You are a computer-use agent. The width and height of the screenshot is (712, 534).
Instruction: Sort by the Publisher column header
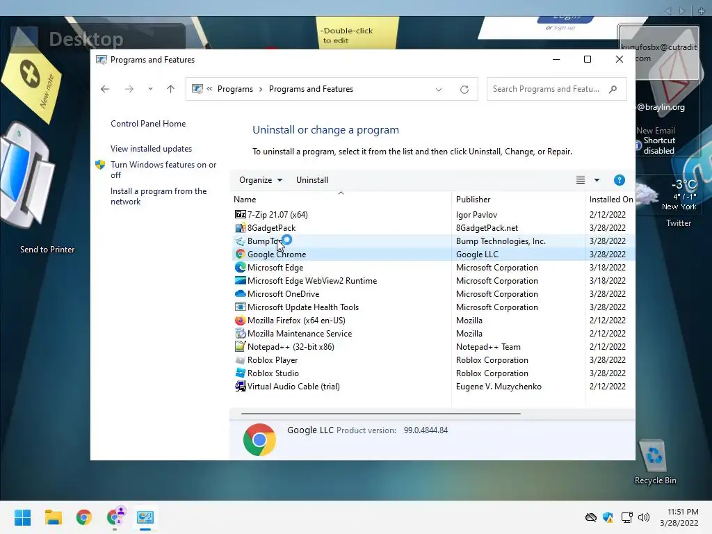tap(518, 199)
